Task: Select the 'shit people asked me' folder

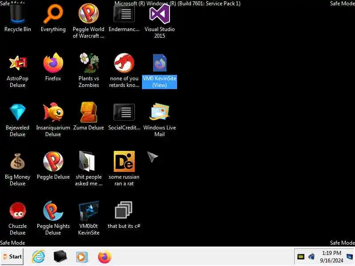Action: click(x=87, y=161)
